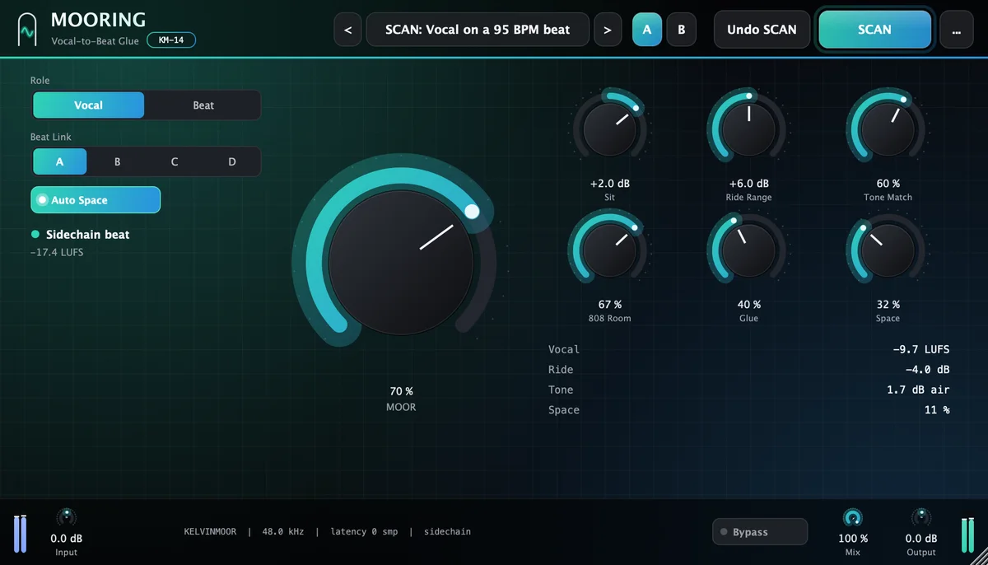Click the -17.4 LUFS sidechain reading
The image size is (988, 565).
[x=56, y=252]
